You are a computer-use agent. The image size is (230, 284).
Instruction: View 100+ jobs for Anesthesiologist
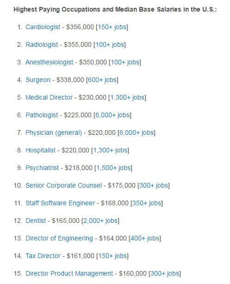pyautogui.click(x=125, y=62)
